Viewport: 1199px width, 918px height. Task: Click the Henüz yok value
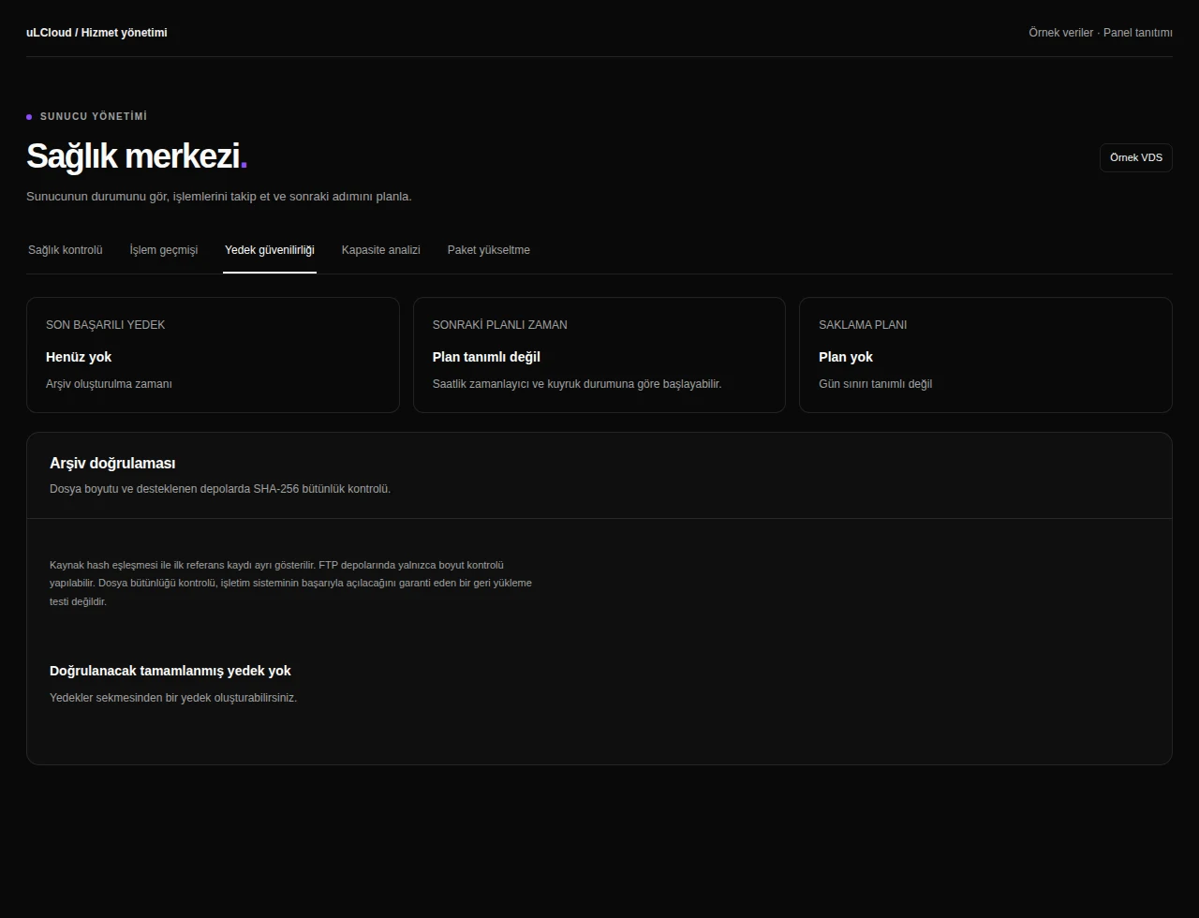[79, 357]
